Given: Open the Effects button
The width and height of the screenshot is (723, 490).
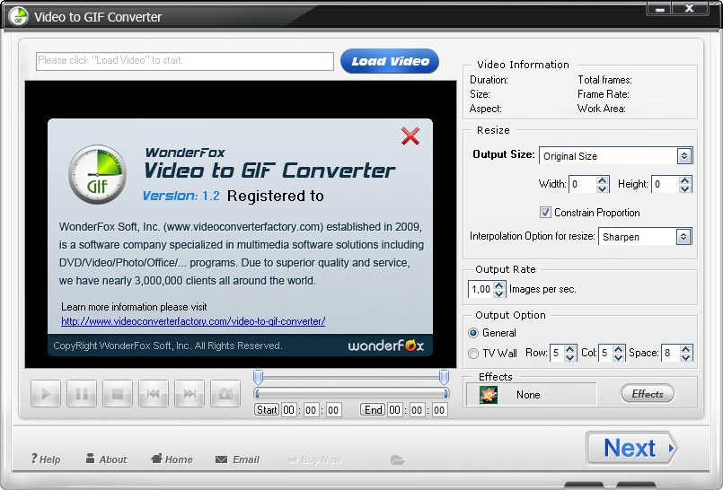Looking at the screenshot, I should point(648,394).
